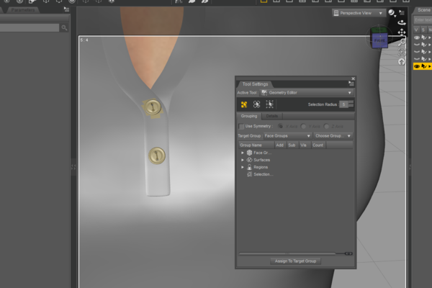Image resolution: width=432 pixels, height=288 pixels.
Task: Hide the non-highlighted Scene item showing an open eye
Action: tap(417, 37)
